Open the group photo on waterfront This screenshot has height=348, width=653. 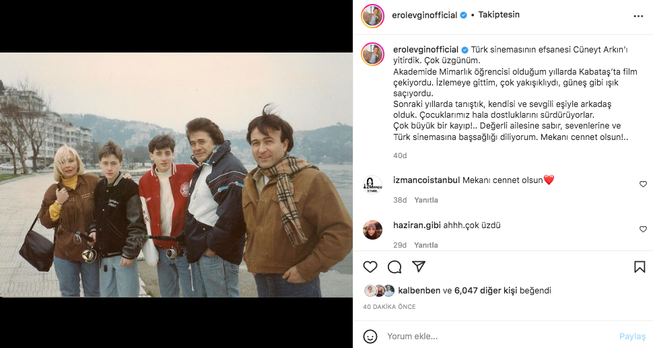(176, 175)
